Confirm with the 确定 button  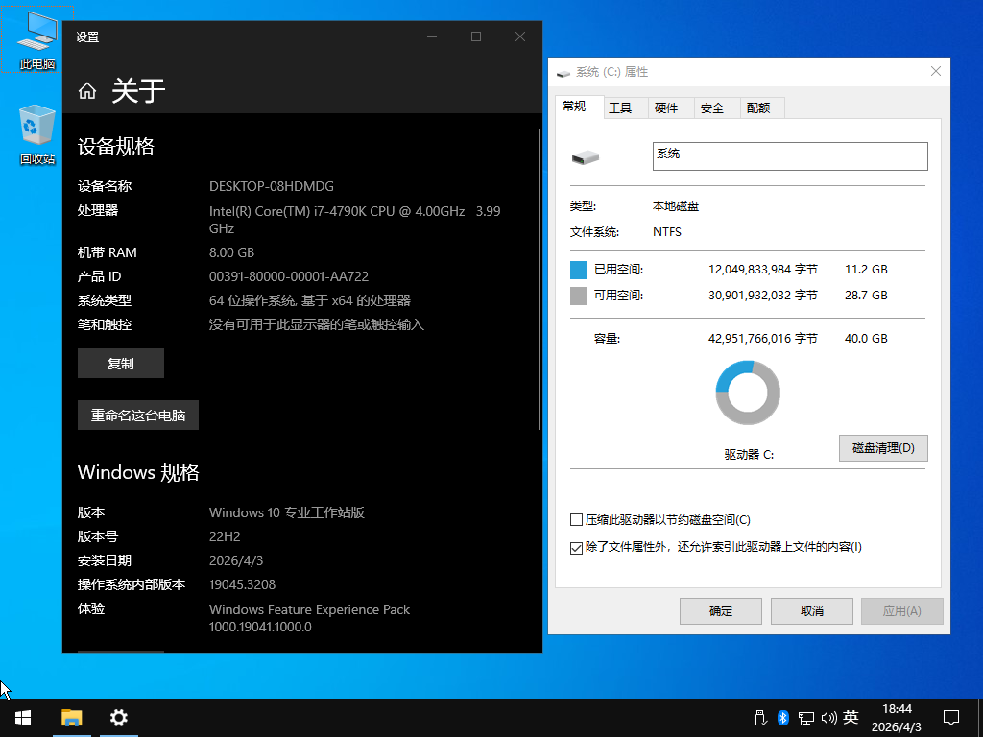click(721, 611)
